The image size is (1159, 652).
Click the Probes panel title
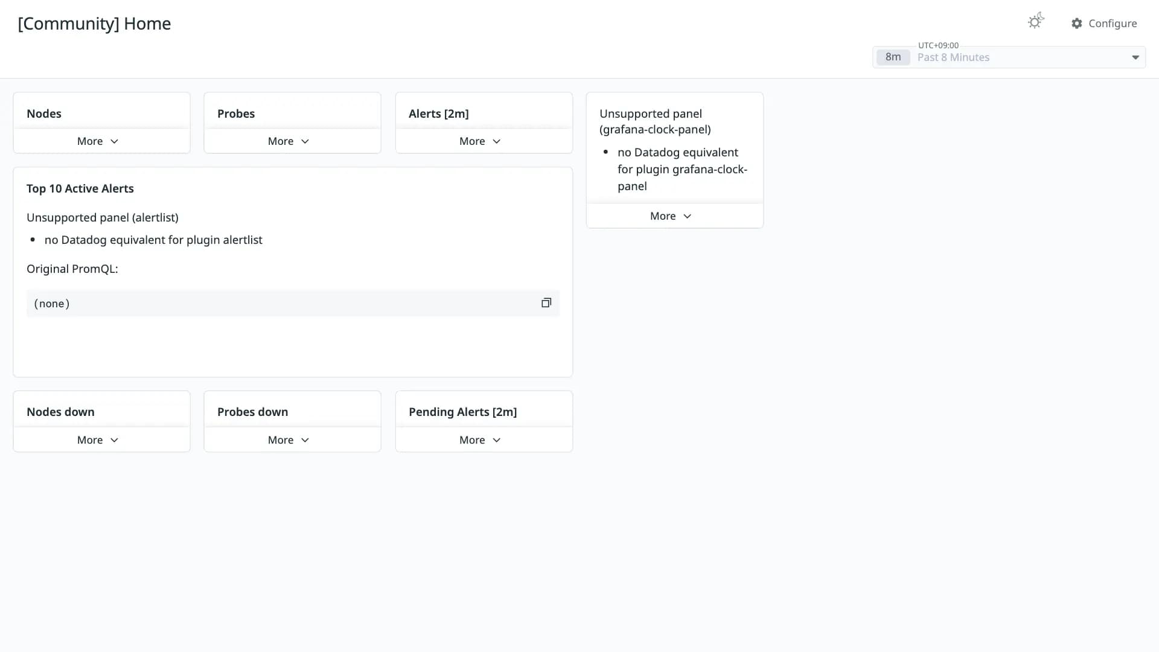click(x=236, y=113)
